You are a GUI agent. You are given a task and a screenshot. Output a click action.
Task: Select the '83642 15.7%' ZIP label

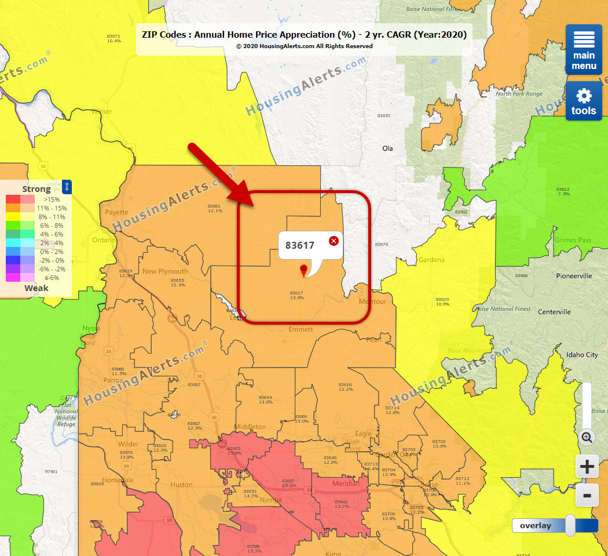point(341,504)
